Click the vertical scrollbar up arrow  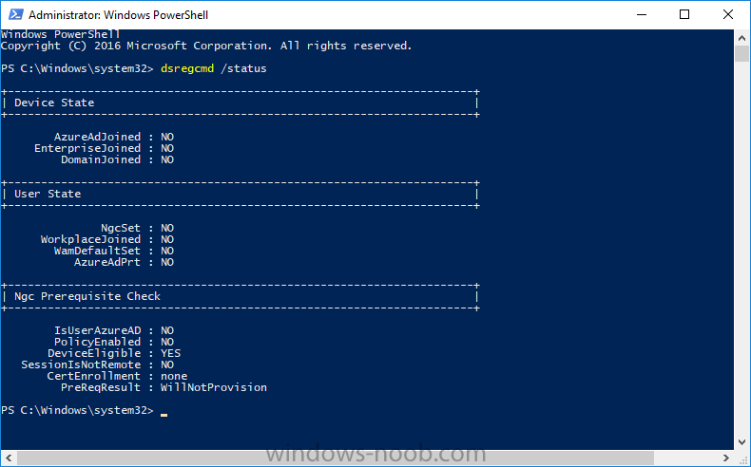point(741,38)
